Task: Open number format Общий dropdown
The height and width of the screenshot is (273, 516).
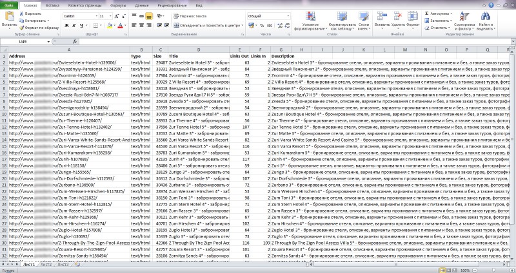Action: click(288, 15)
